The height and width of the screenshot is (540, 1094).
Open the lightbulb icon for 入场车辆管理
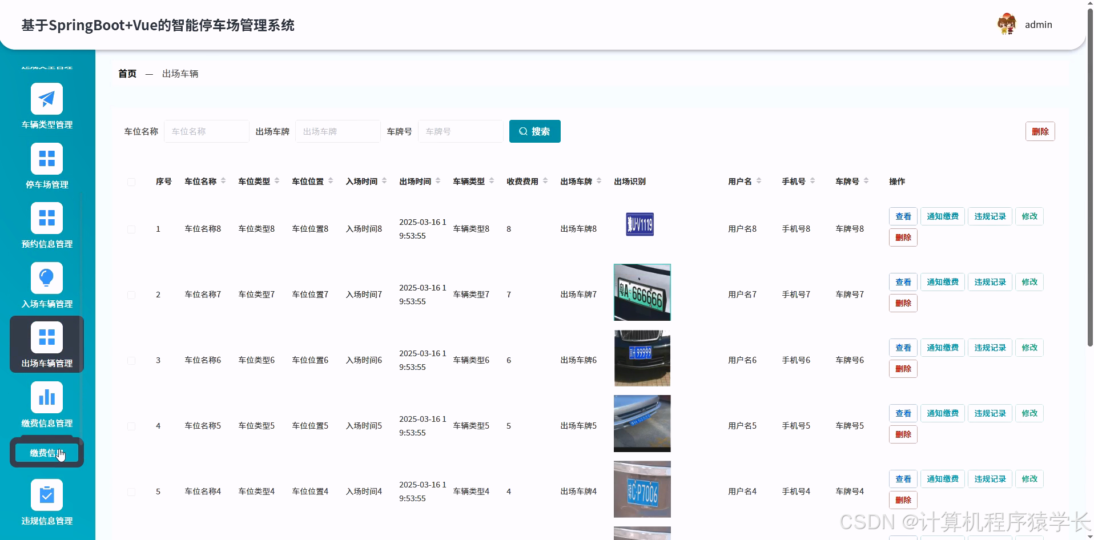(x=47, y=278)
